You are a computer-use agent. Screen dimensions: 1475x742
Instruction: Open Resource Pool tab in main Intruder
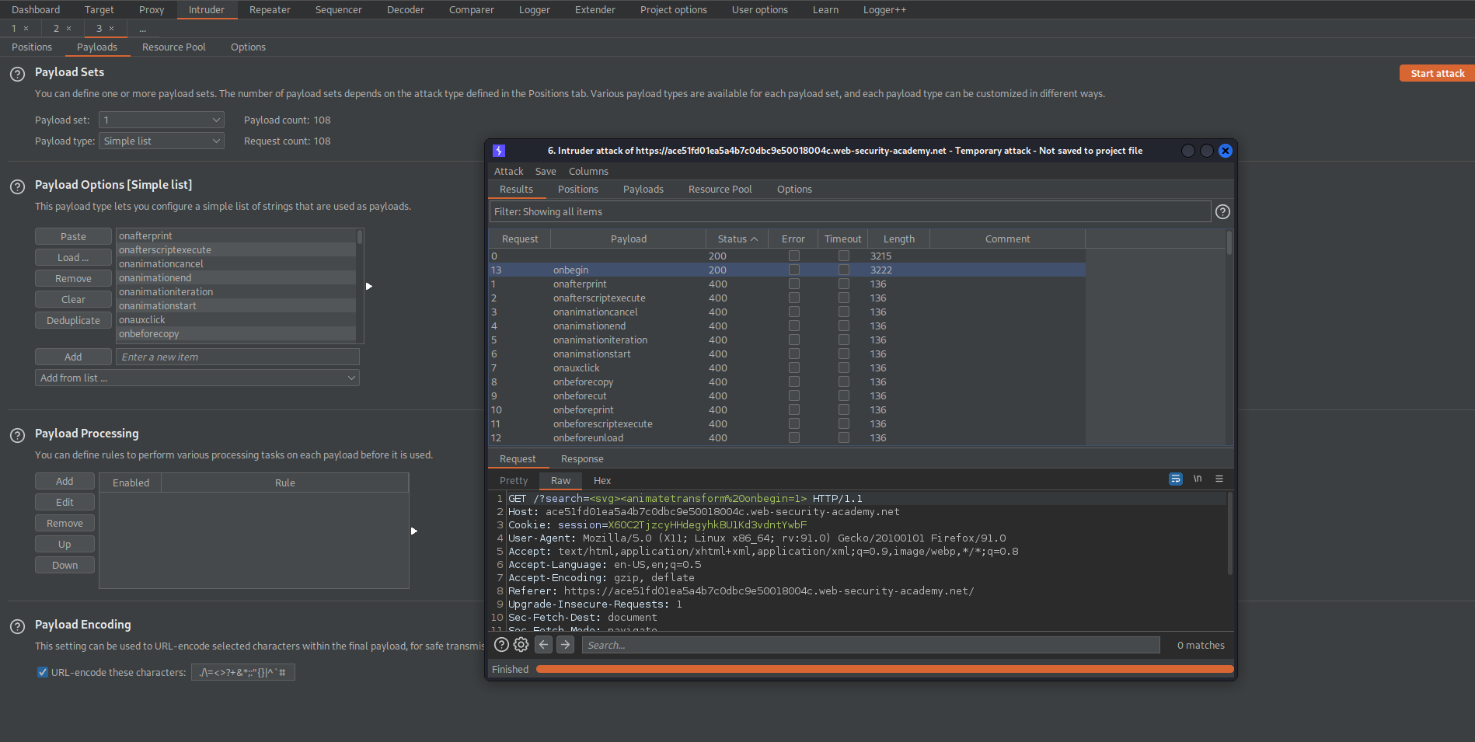click(174, 47)
